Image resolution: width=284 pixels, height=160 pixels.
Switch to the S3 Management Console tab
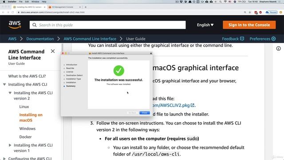[x=63, y=7]
